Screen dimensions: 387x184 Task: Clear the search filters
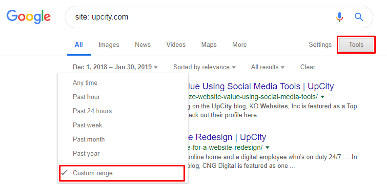(x=308, y=67)
